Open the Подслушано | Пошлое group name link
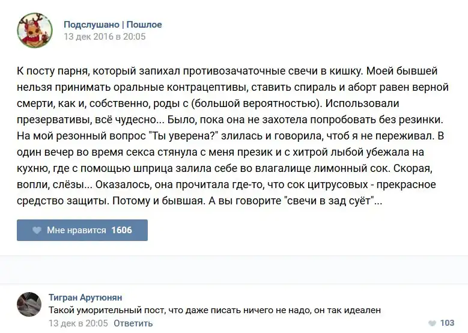This screenshot has height=333, width=468. (113, 25)
